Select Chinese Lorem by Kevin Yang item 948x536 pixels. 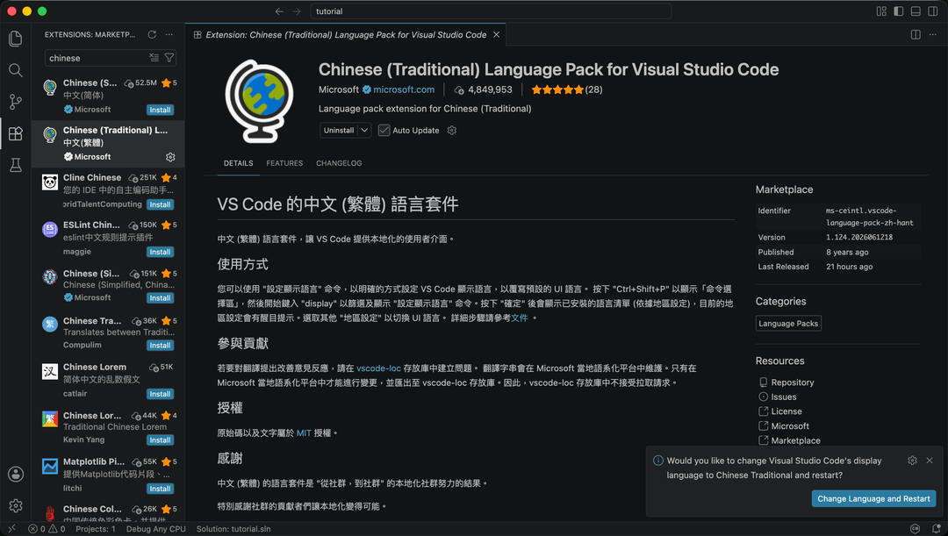tap(108, 427)
